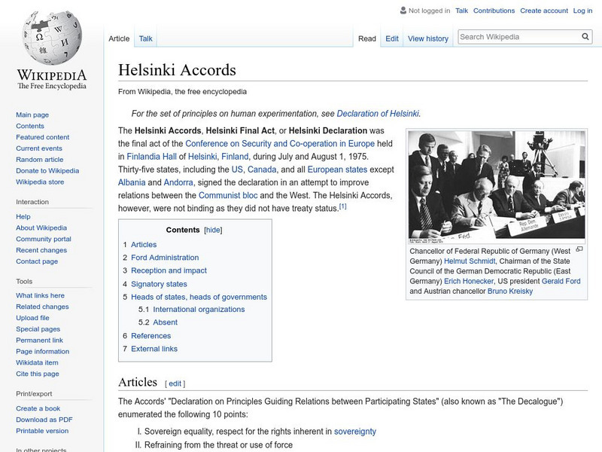Open the Gerald Ford link
The width and height of the screenshot is (602, 452).
pyautogui.click(x=561, y=281)
